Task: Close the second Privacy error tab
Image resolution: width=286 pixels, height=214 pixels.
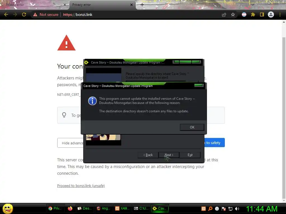Action: [132, 5]
